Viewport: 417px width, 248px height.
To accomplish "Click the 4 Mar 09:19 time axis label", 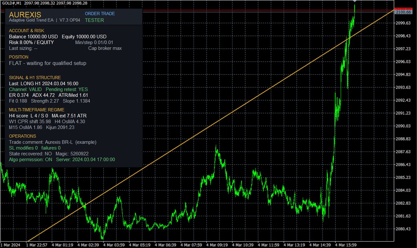I will coord(217,245).
